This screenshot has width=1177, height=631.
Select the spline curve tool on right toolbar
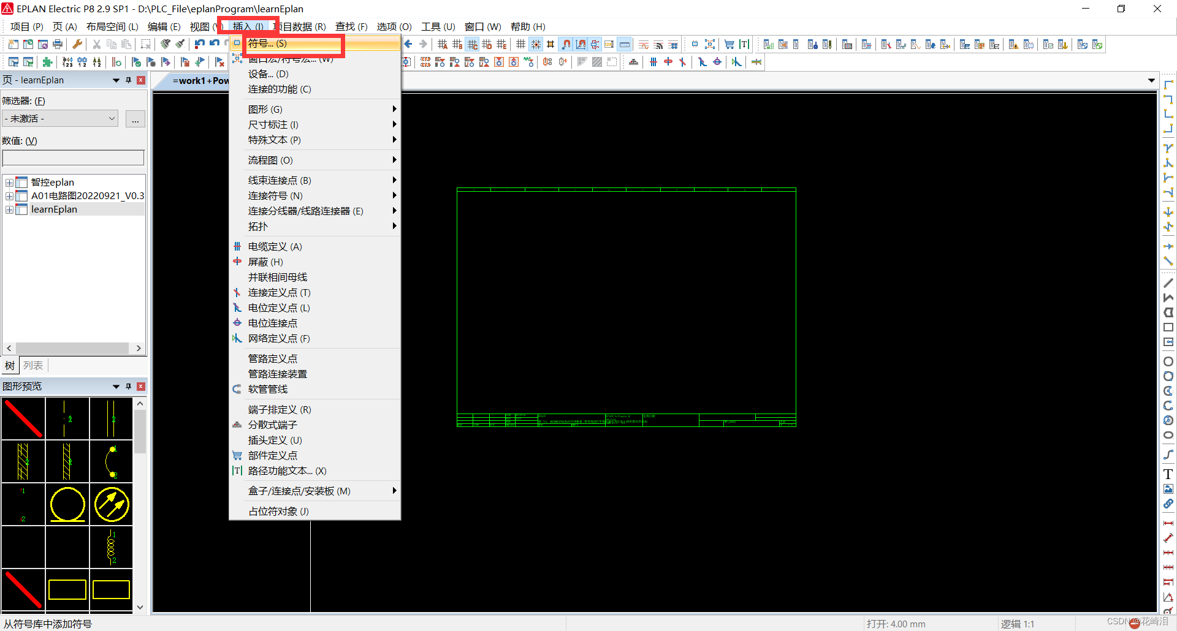tap(1168, 455)
